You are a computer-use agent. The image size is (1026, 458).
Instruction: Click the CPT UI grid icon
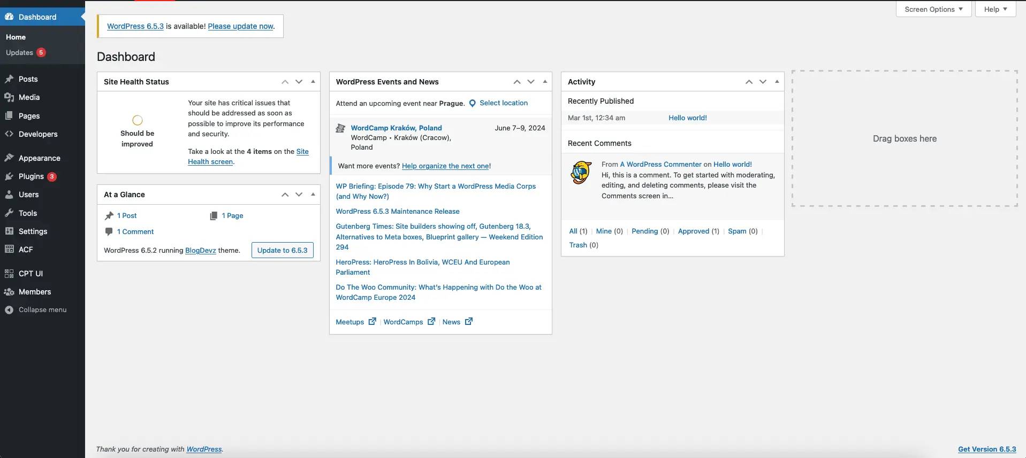coord(9,274)
